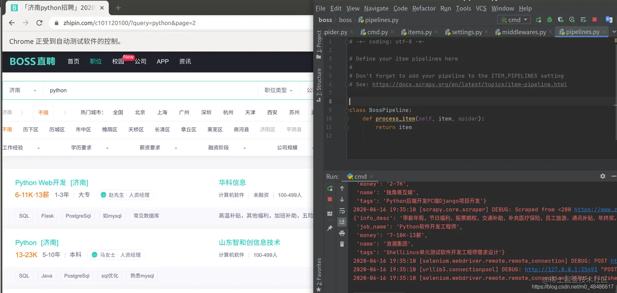The image size is (617, 293).
Task: Print the console output
Action: coord(342,233)
